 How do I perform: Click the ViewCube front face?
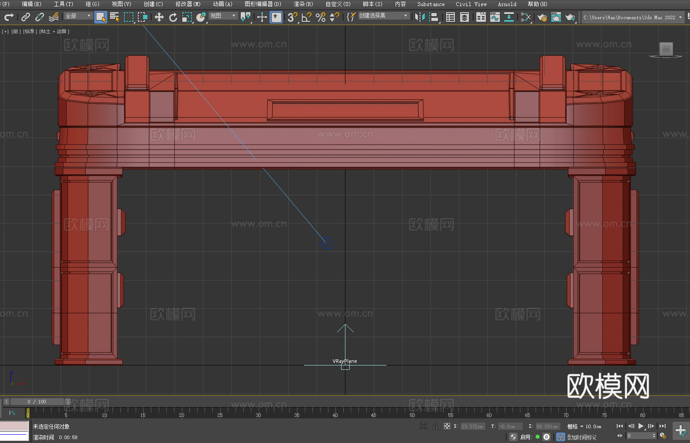click(666, 49)
